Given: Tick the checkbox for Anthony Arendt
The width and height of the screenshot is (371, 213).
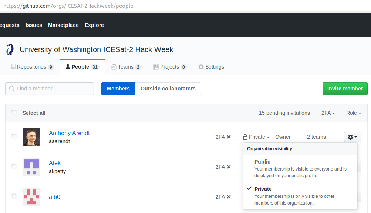Looking at the screenshot, I should pos(14,136).
